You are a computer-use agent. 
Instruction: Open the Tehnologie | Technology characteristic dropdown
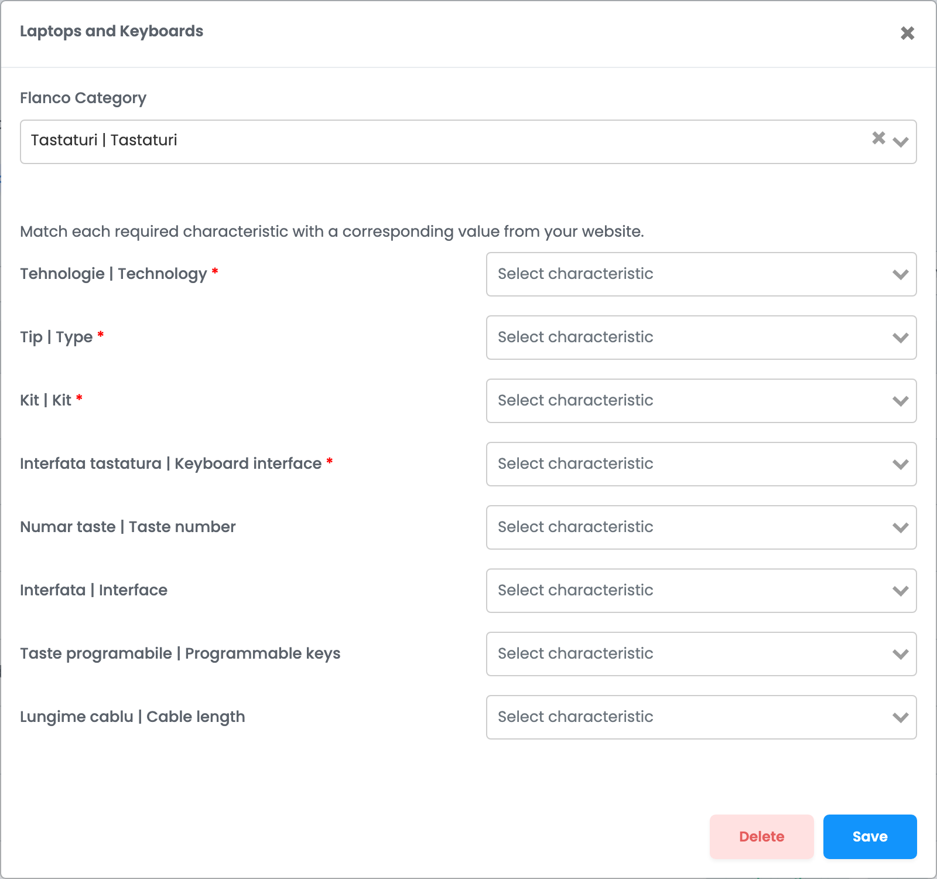pyautogui.click(x=701, y=274)
